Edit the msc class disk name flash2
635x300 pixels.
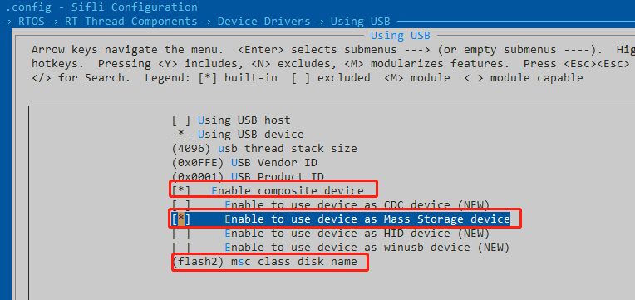click(198, 262)
